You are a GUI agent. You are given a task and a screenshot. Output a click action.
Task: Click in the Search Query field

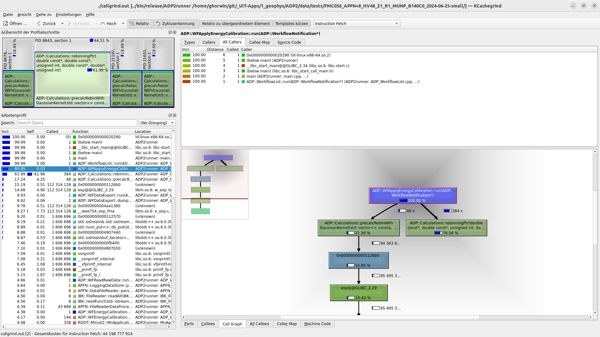tap(77, 123)
